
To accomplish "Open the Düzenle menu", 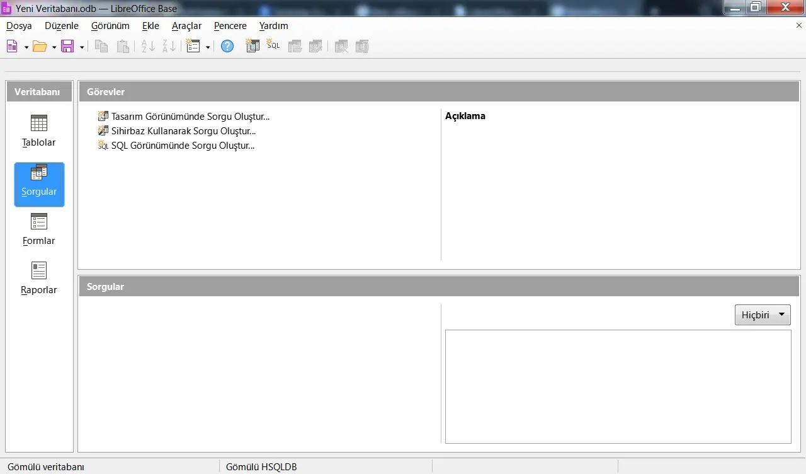I will pyautogui.click(x=62, y=26).
